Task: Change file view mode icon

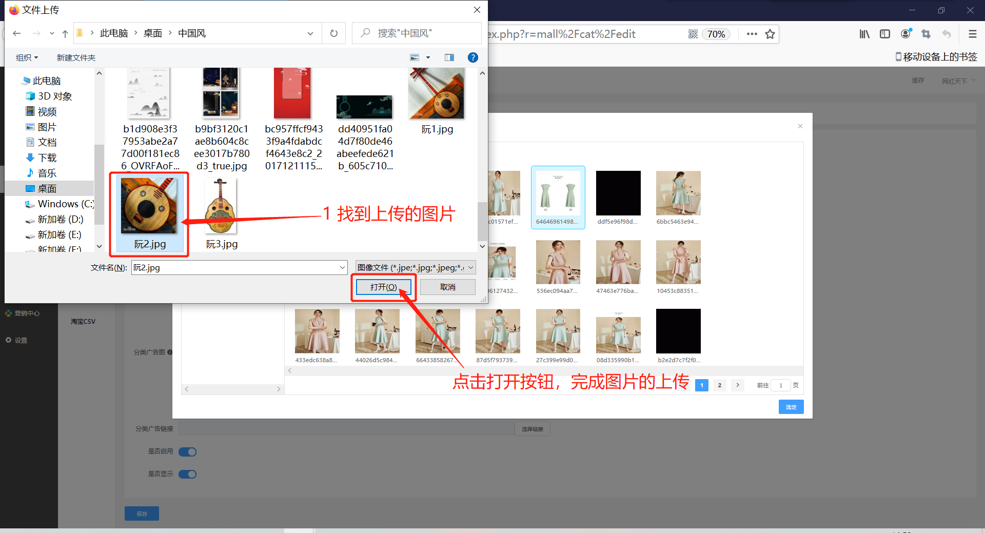Action: pyautogui.click(x=415, y=57)
